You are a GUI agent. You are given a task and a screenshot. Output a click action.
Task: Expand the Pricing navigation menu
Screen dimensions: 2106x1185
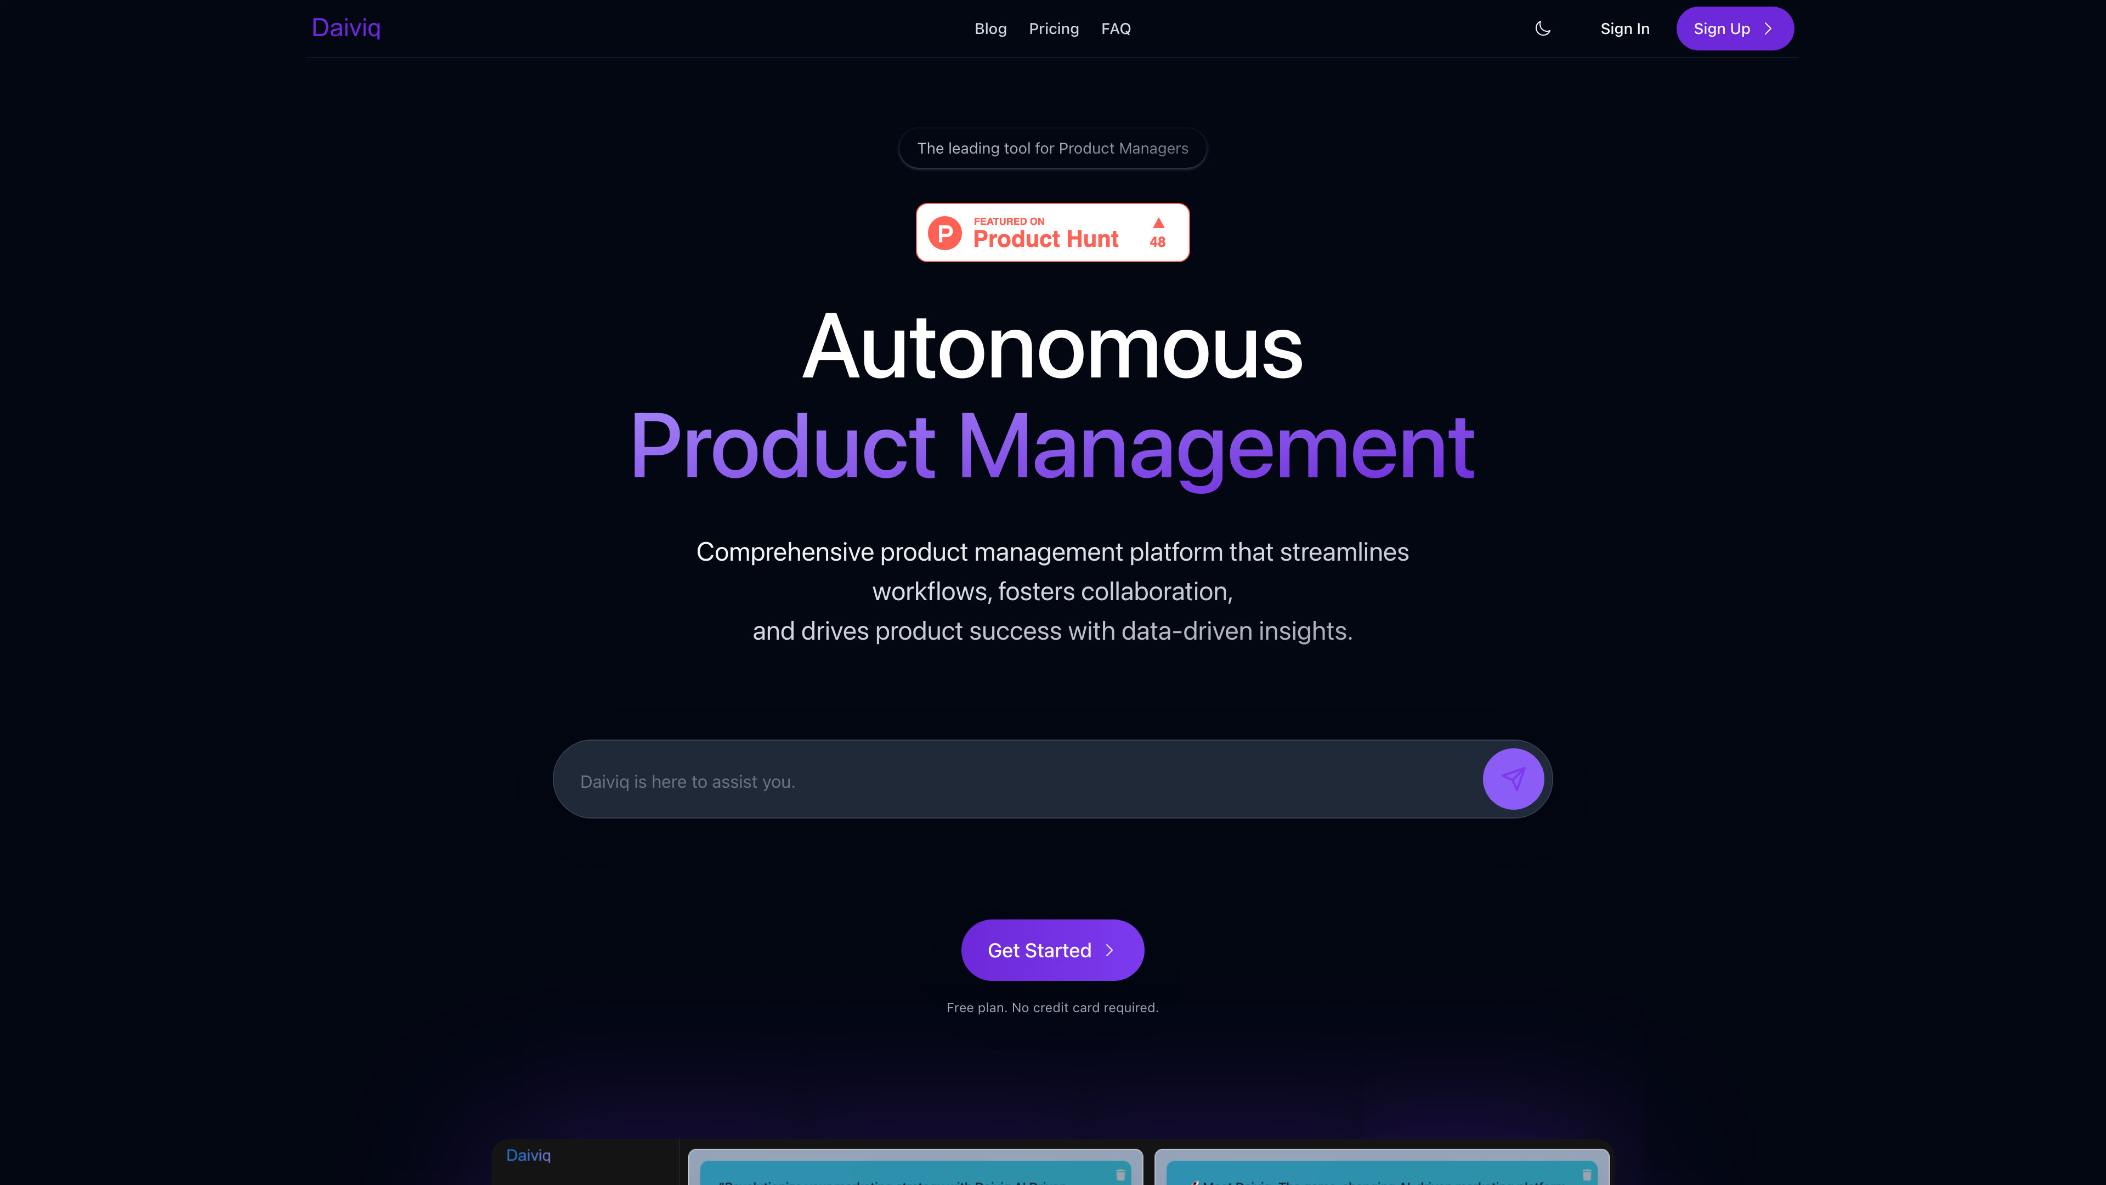point(1053,27)
